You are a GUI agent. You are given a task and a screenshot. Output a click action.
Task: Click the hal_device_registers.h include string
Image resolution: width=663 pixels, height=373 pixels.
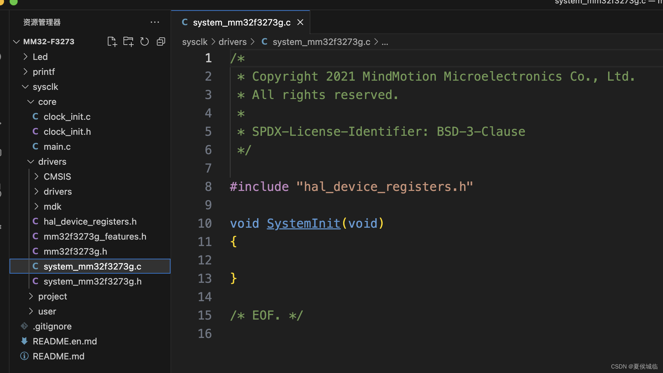pyautogui.click(x=385, y=186)
